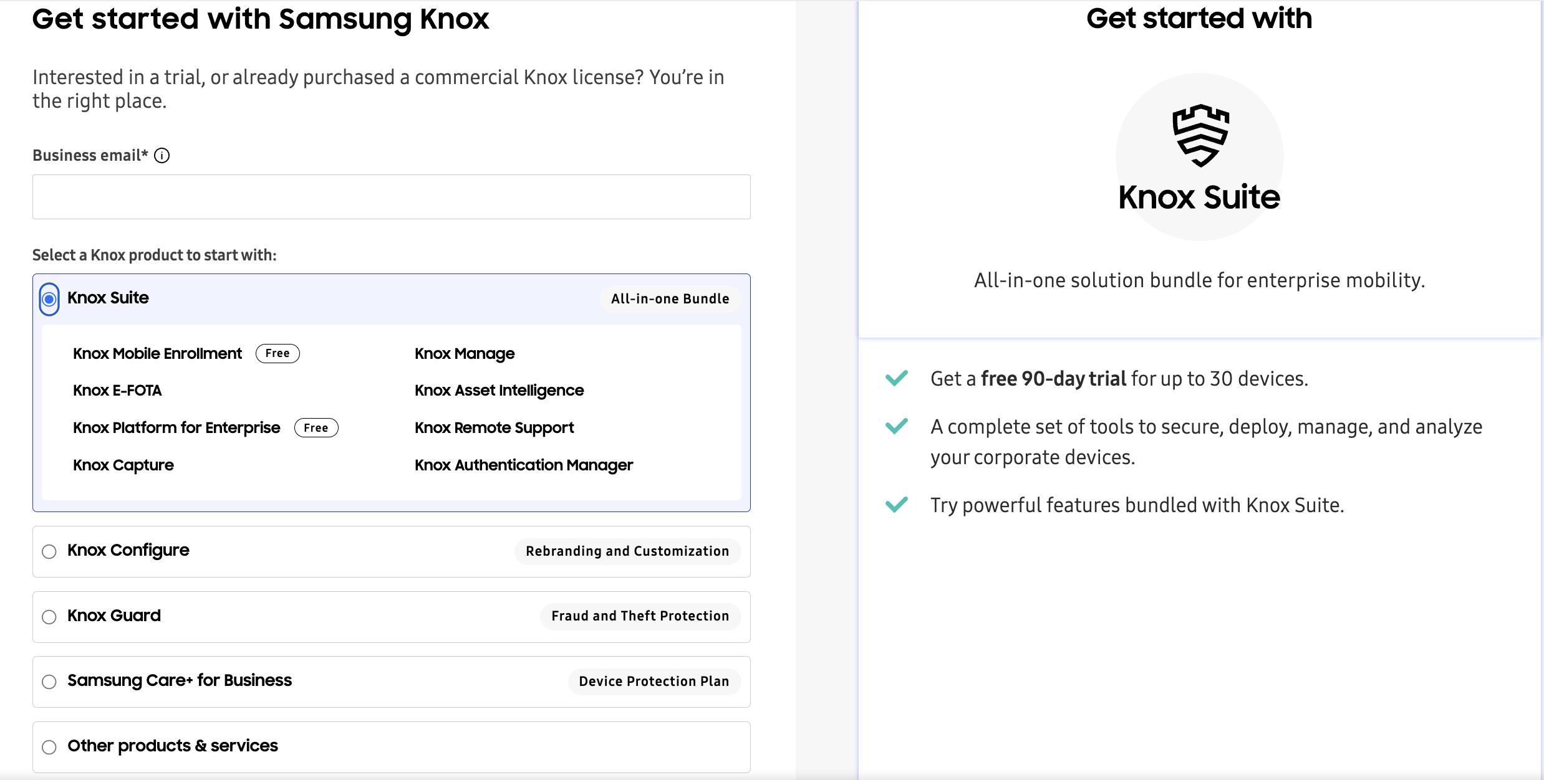Click the All-in-one Bundle tag

(670, 299)
